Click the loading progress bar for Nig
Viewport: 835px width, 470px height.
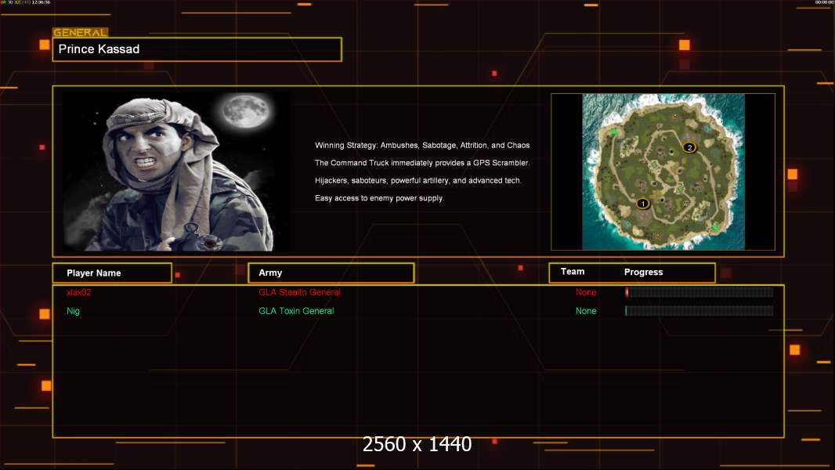[699, 311]
